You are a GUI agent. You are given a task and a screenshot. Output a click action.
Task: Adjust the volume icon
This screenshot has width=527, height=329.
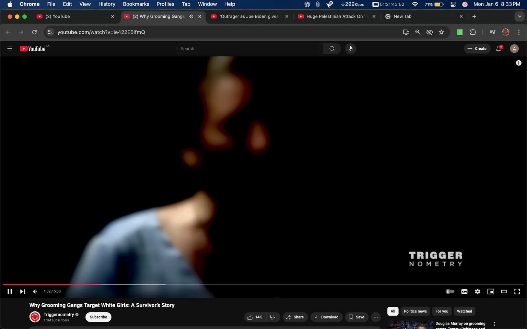pos(34,291)
